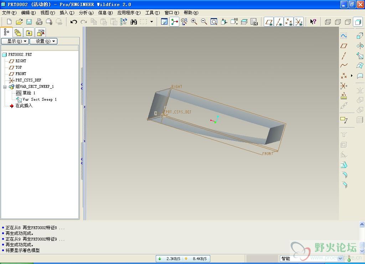Refit model to screen icon
Screen dimensions: 365x264
click(x=214, y=22)
